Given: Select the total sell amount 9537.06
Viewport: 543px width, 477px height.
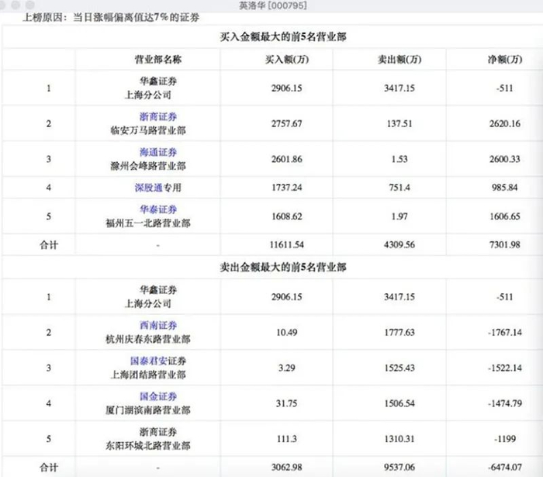Looking at the screenshot, I should (x=399, y=468).
